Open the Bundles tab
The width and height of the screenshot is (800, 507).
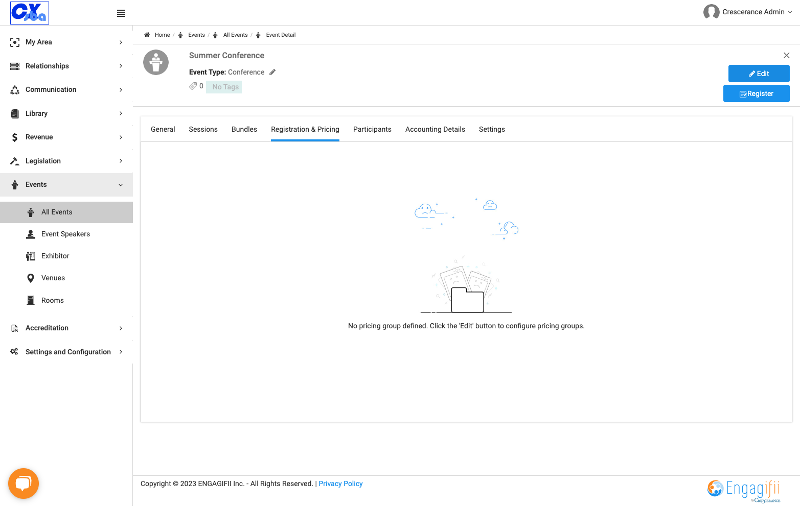[x=244, y=129]
